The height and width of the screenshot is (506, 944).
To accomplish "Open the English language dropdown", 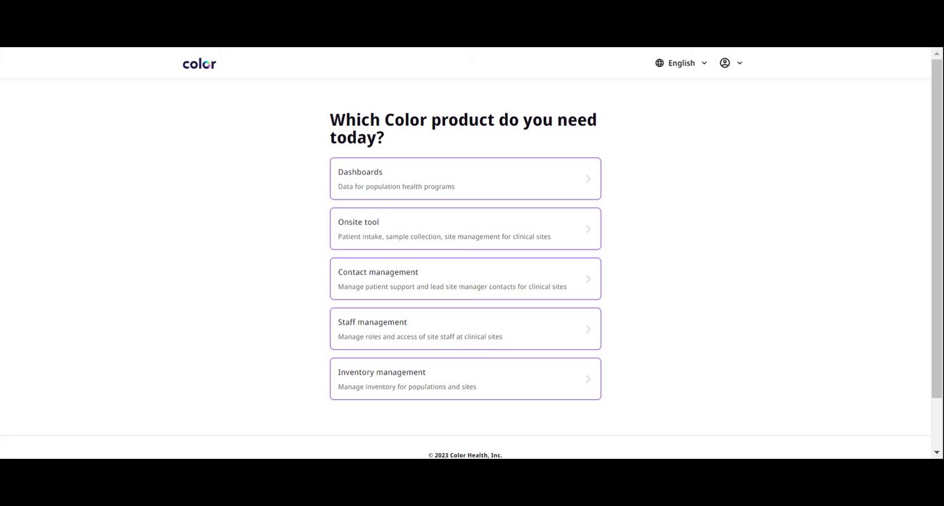I will [681, 63].
